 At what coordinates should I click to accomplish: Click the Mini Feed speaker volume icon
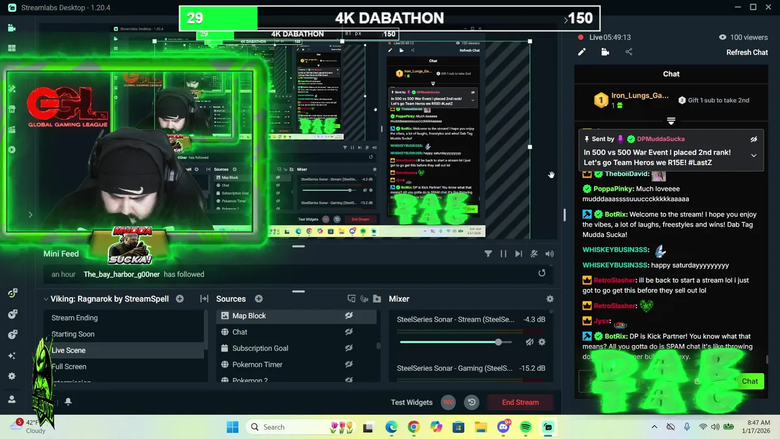tap(550, 254)
